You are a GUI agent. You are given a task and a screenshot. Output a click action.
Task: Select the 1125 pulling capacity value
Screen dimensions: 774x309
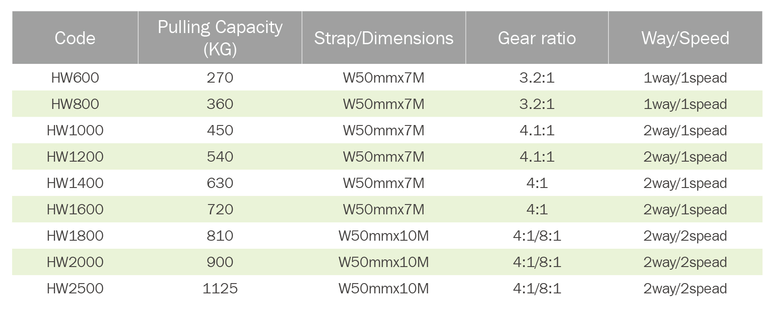click(220, 288)
